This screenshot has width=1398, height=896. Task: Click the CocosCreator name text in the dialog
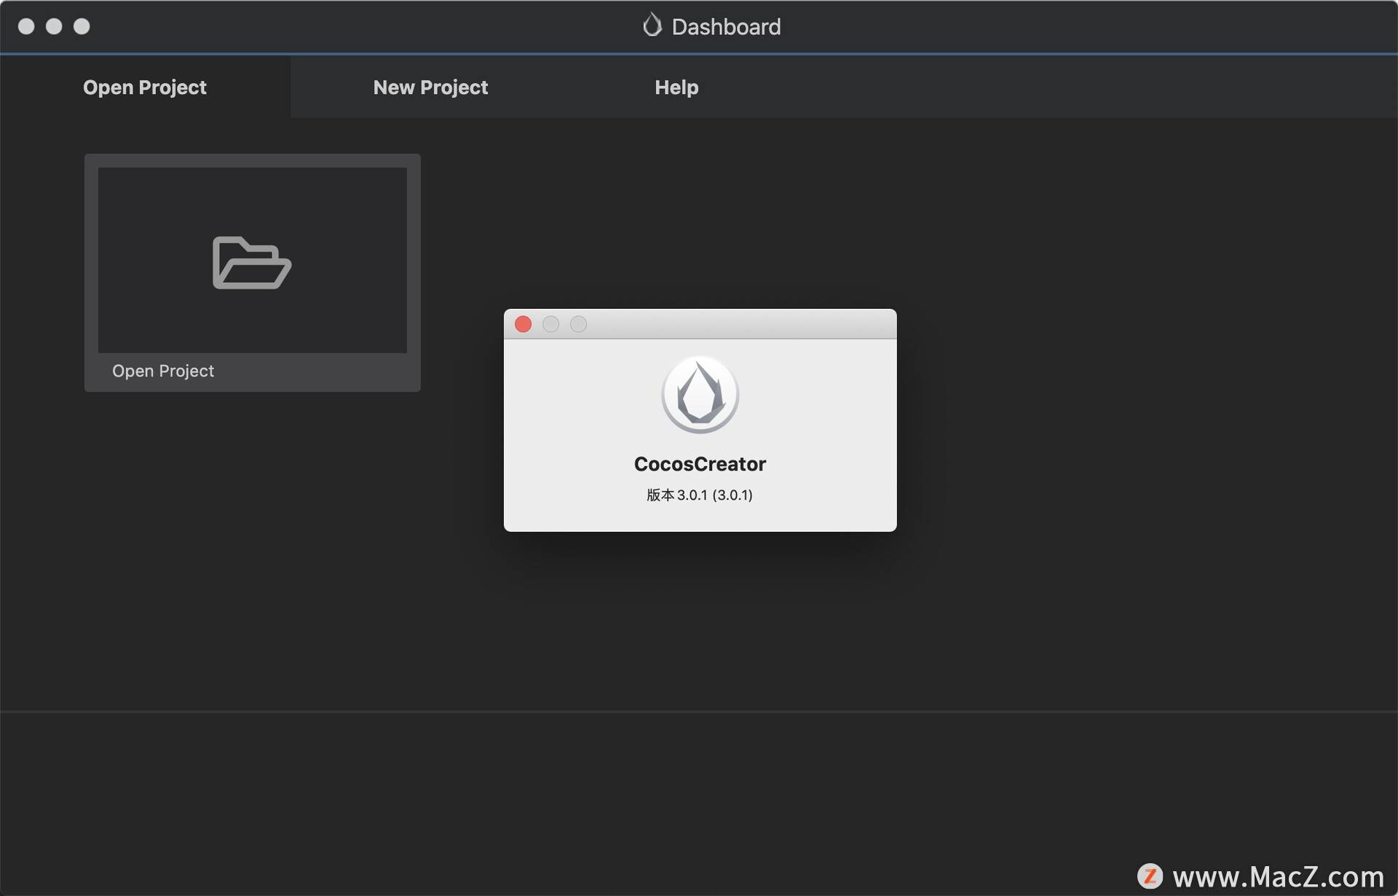(x=700, y=464)
